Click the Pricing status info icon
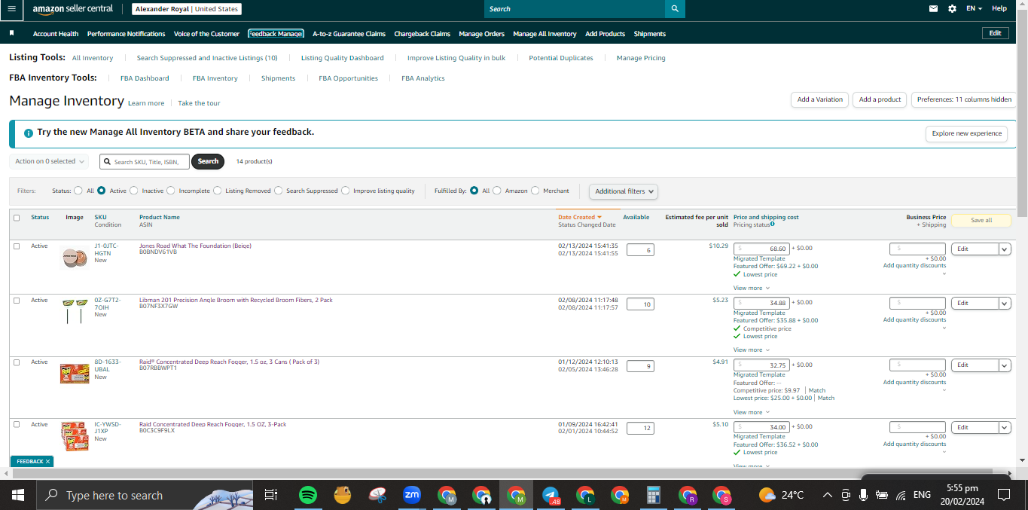The image size is (1028, 510). point(772,224)
